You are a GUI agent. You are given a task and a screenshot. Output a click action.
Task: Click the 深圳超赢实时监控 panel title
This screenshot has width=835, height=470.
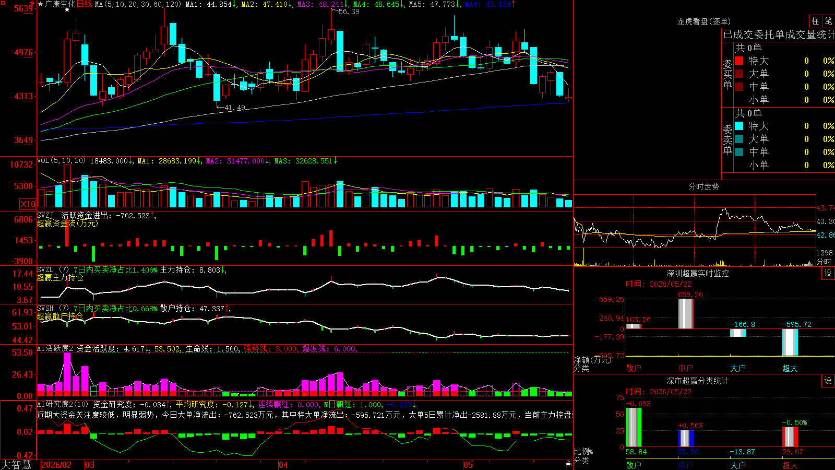697,273
